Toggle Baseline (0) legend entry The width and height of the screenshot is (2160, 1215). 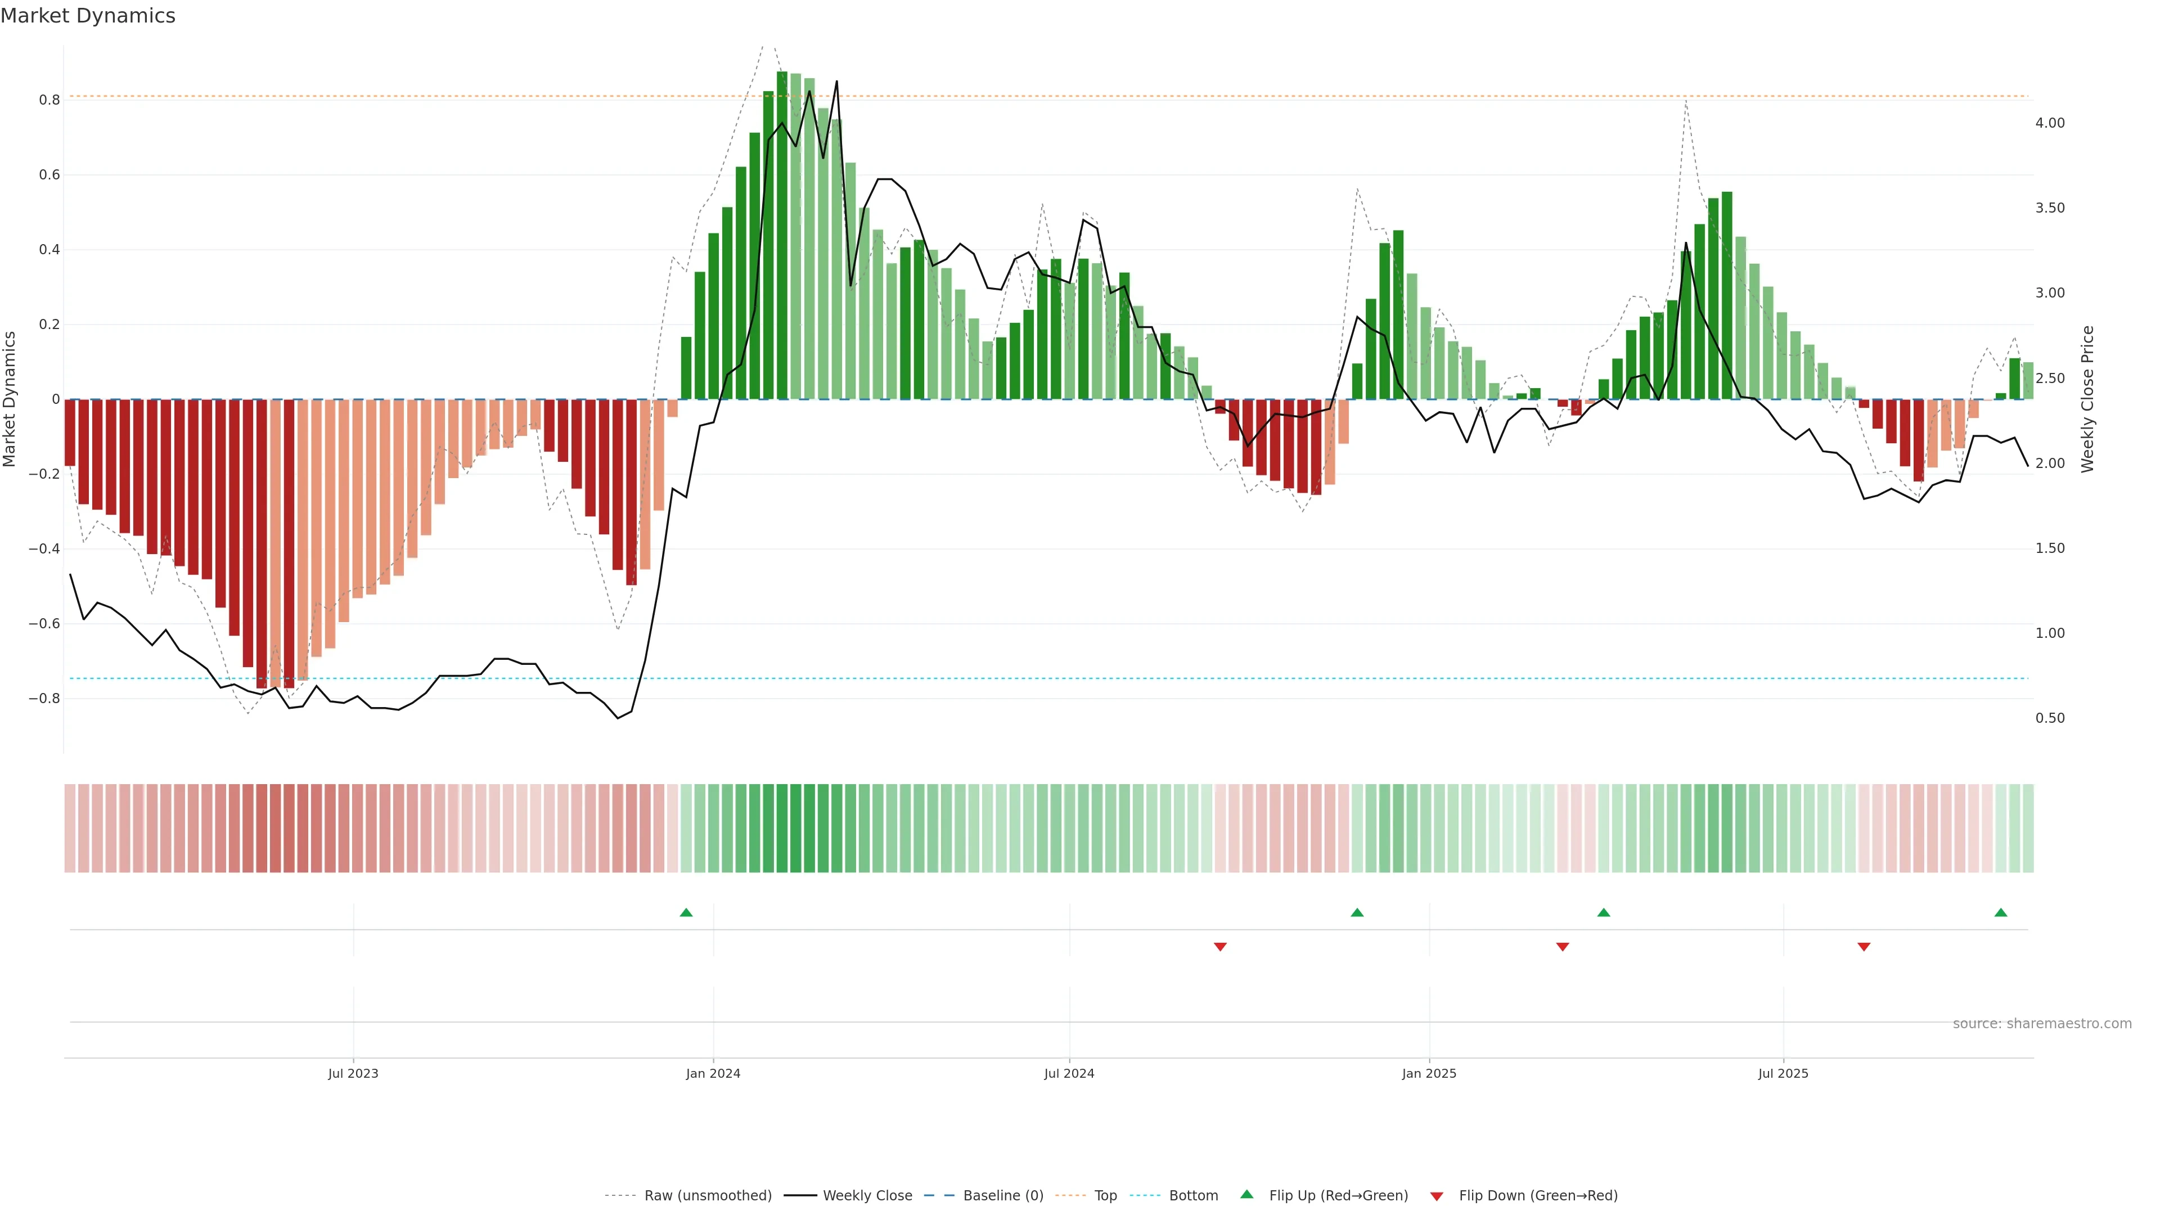(1003, 1196)
